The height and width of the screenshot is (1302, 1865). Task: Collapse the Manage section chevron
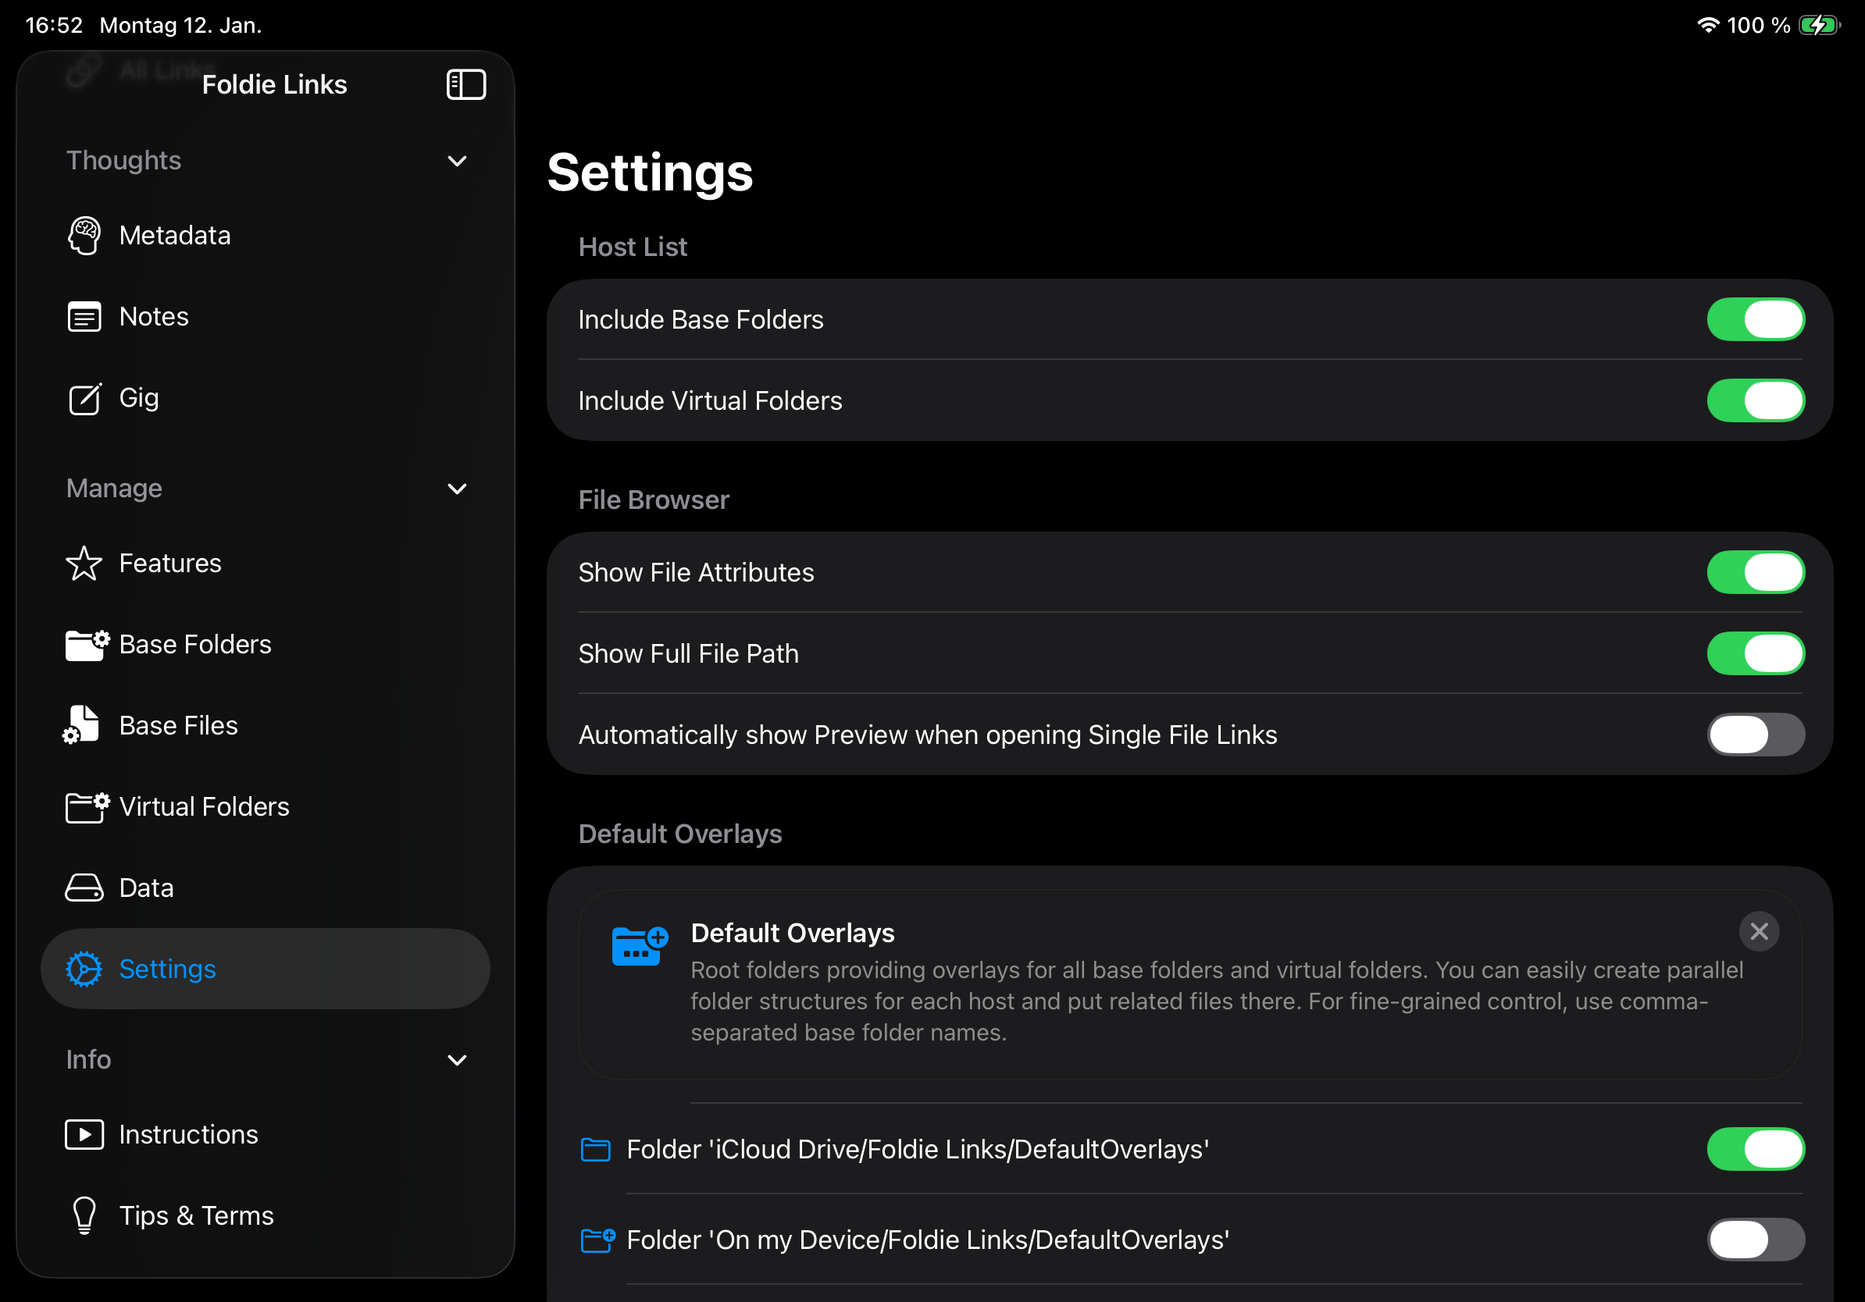[x=458, y=489]
